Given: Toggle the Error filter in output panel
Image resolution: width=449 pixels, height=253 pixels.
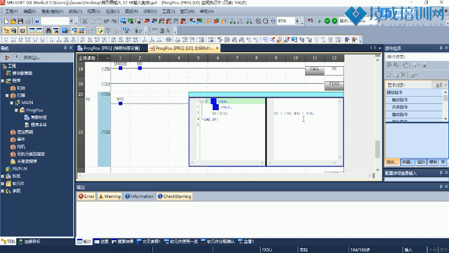Looking at the screenshot, I should [x=87, y=196].
